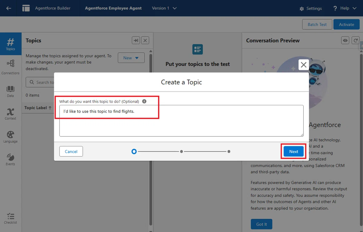Open the Version 1 dropdown

tap(164, 8)
